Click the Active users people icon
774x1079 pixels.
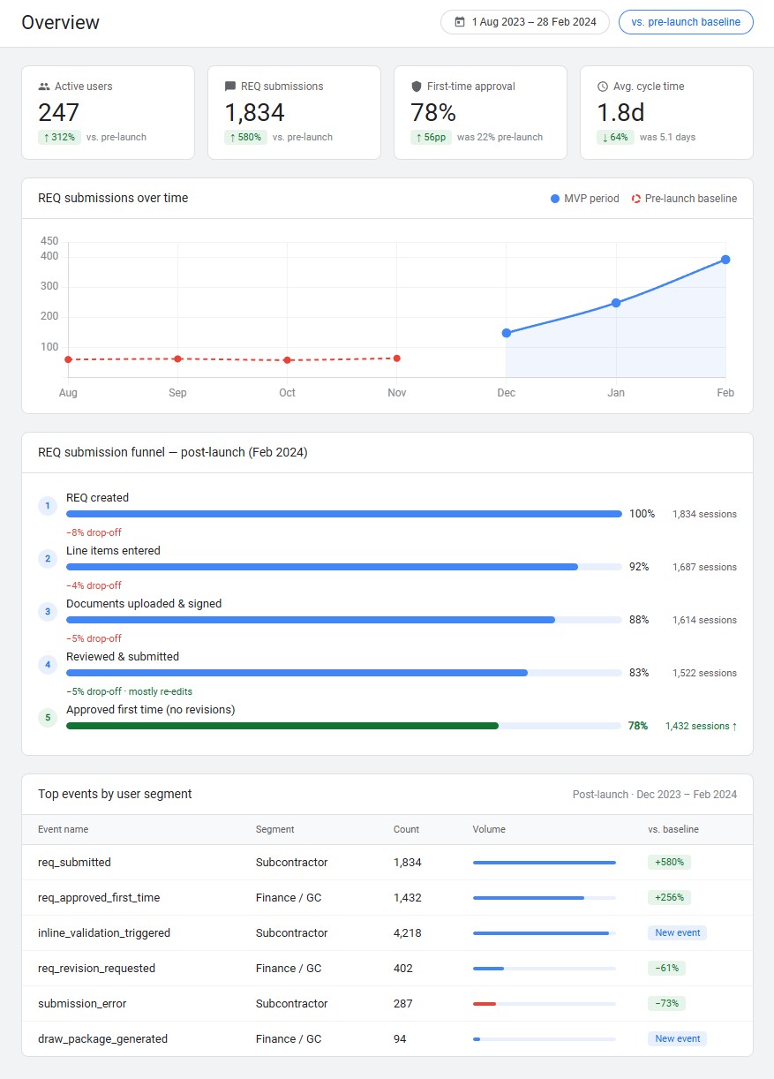click(44, 87)
